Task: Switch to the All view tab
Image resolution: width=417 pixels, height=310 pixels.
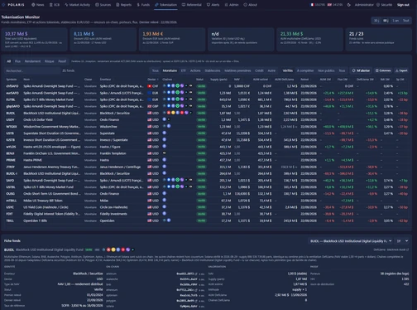Action: 9,61
